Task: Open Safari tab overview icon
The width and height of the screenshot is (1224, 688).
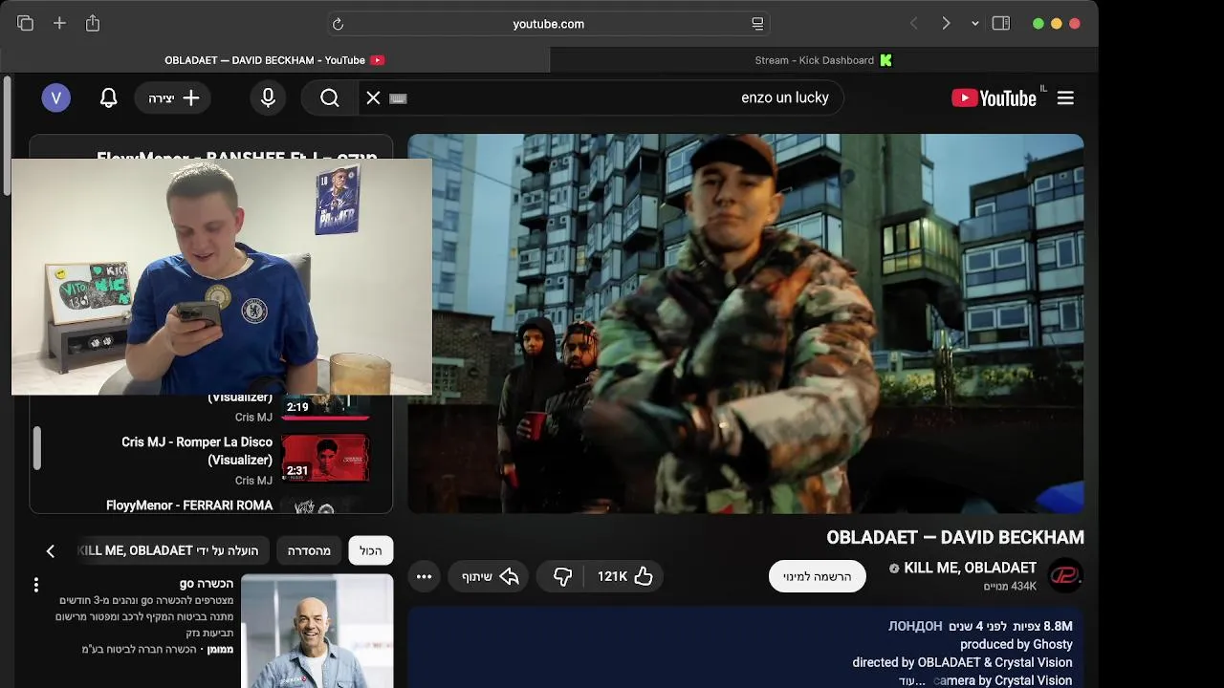Action: coord(26,23)
